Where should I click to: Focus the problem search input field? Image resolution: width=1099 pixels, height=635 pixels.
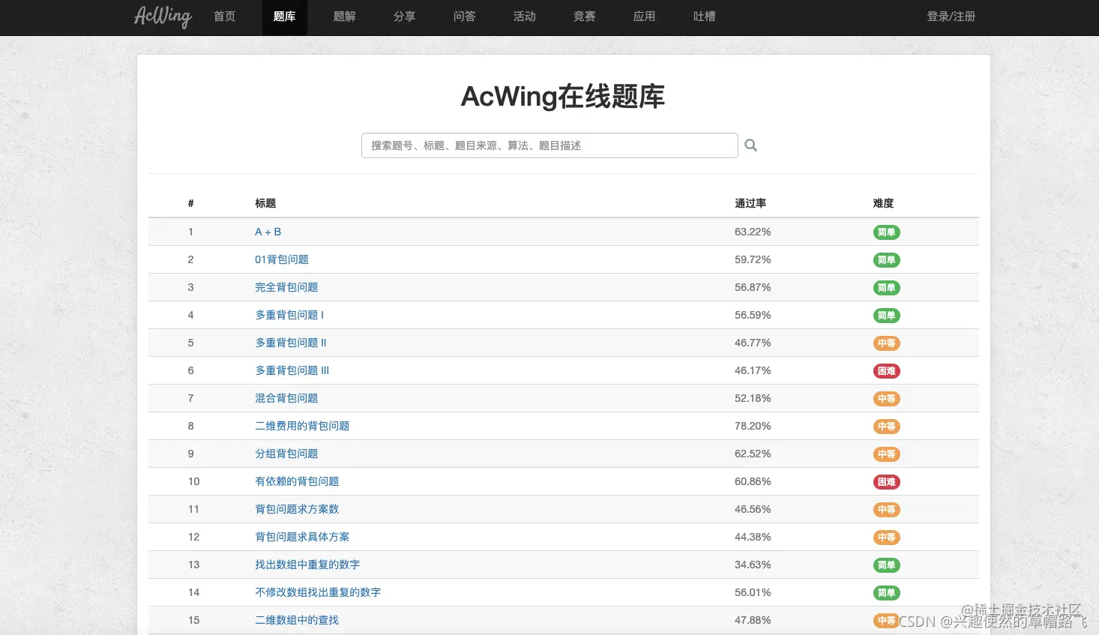[549, 145]
